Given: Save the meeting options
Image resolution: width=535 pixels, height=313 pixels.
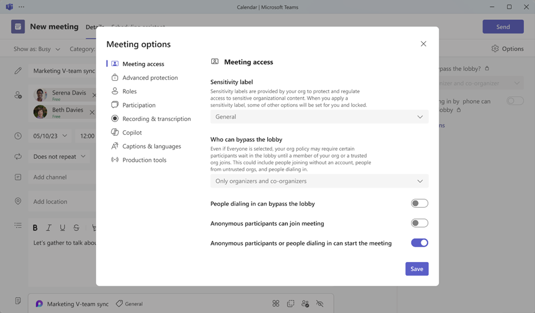Looking at the screenshot, I should 417,269.
